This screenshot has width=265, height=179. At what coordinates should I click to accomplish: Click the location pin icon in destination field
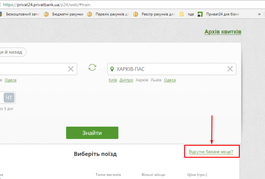pos(112,69)
